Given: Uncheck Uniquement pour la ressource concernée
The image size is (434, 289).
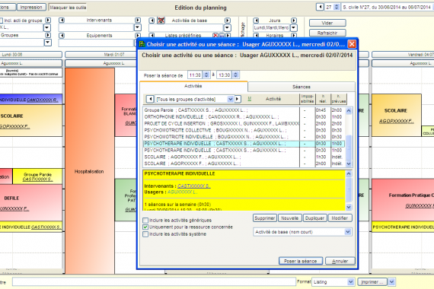Looking at the screenshot, I should [x=145, y=227].
